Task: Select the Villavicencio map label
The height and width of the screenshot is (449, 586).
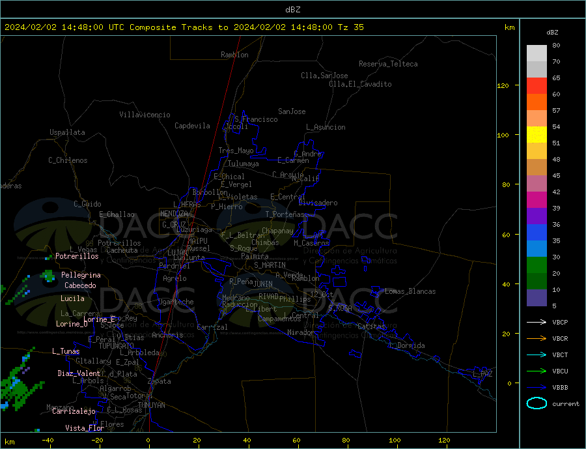Action: (145, 115)
